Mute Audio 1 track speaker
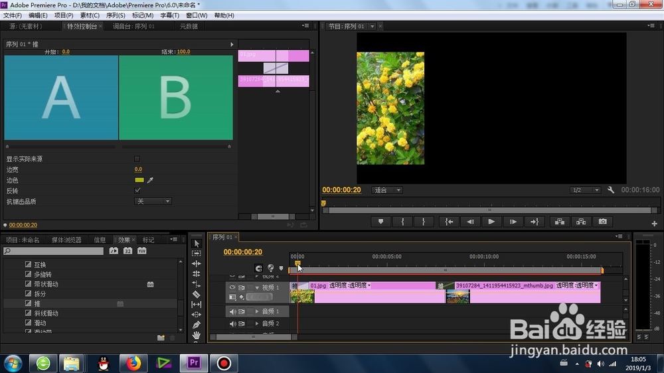Image resolution: width=664 pixels, height=373 pixels. (232, 312)
